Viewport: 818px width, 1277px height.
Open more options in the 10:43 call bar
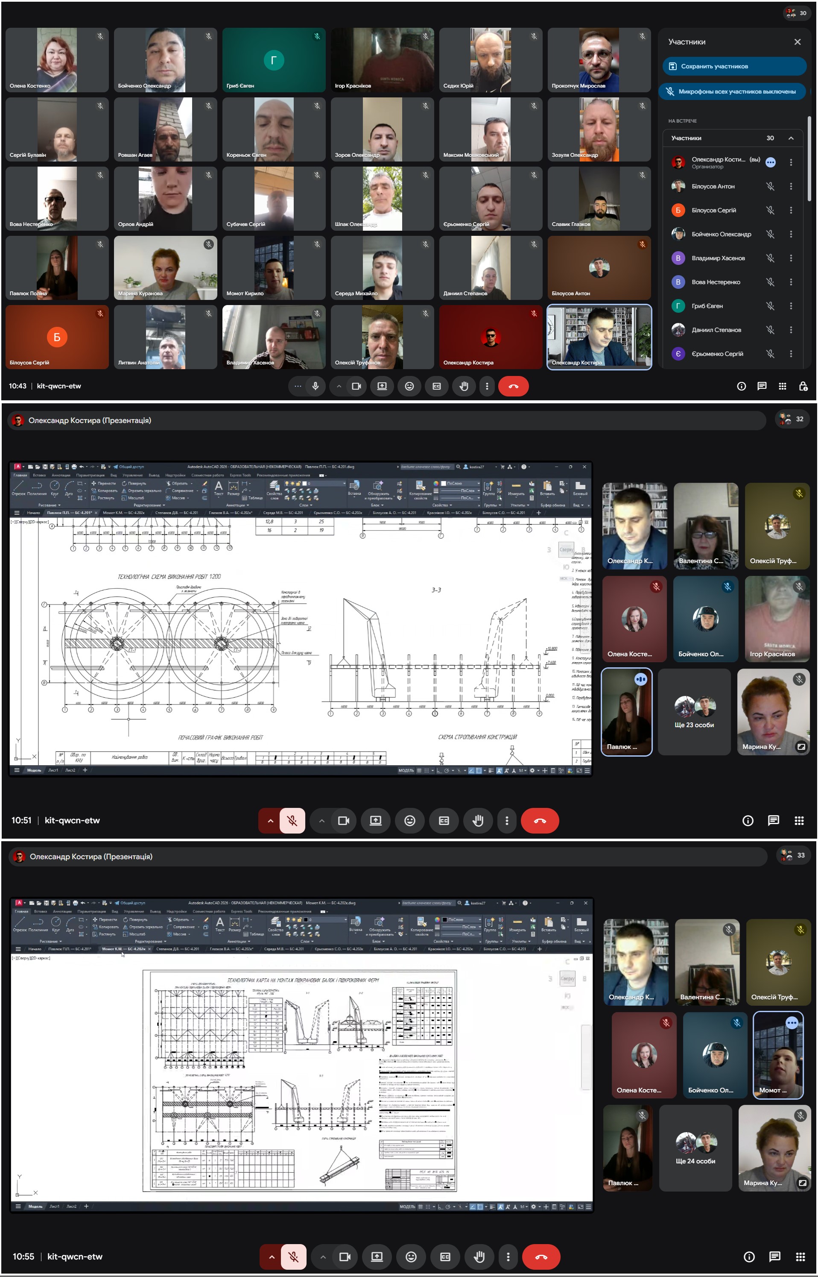(x=487, y=386)
